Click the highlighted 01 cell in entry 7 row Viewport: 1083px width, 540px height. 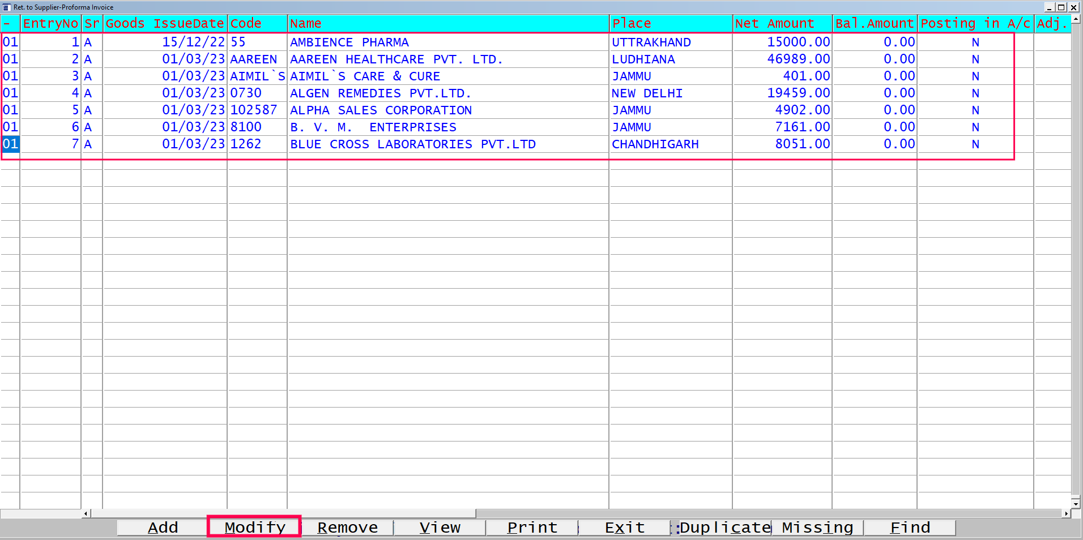(10, 144)
